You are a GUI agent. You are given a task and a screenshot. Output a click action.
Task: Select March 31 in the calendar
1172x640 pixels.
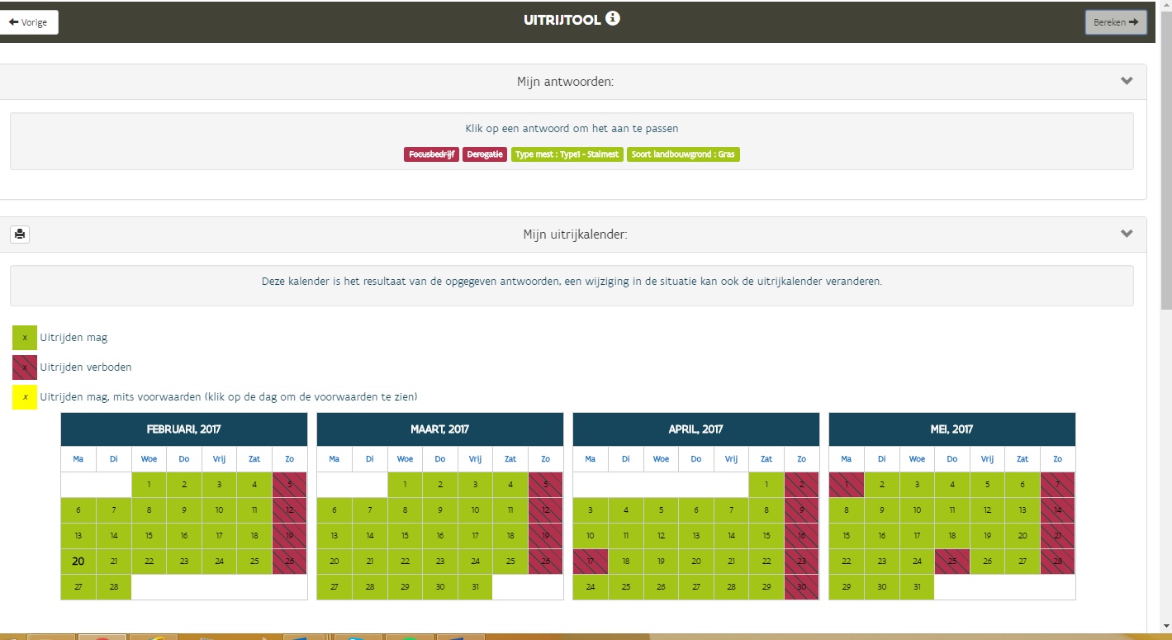(475, 587)
